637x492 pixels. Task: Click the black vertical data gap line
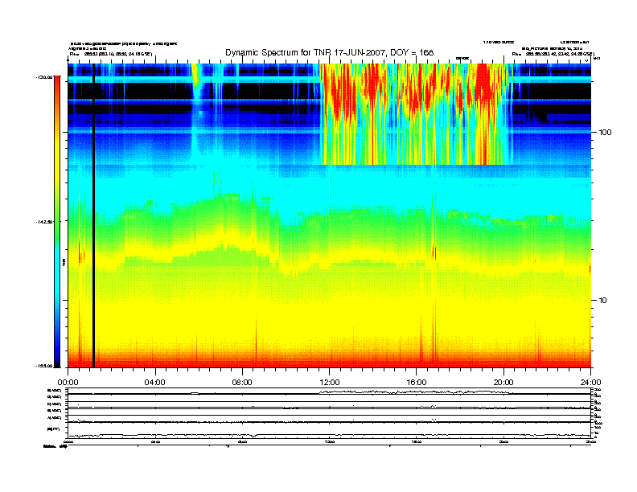(93, 215)
